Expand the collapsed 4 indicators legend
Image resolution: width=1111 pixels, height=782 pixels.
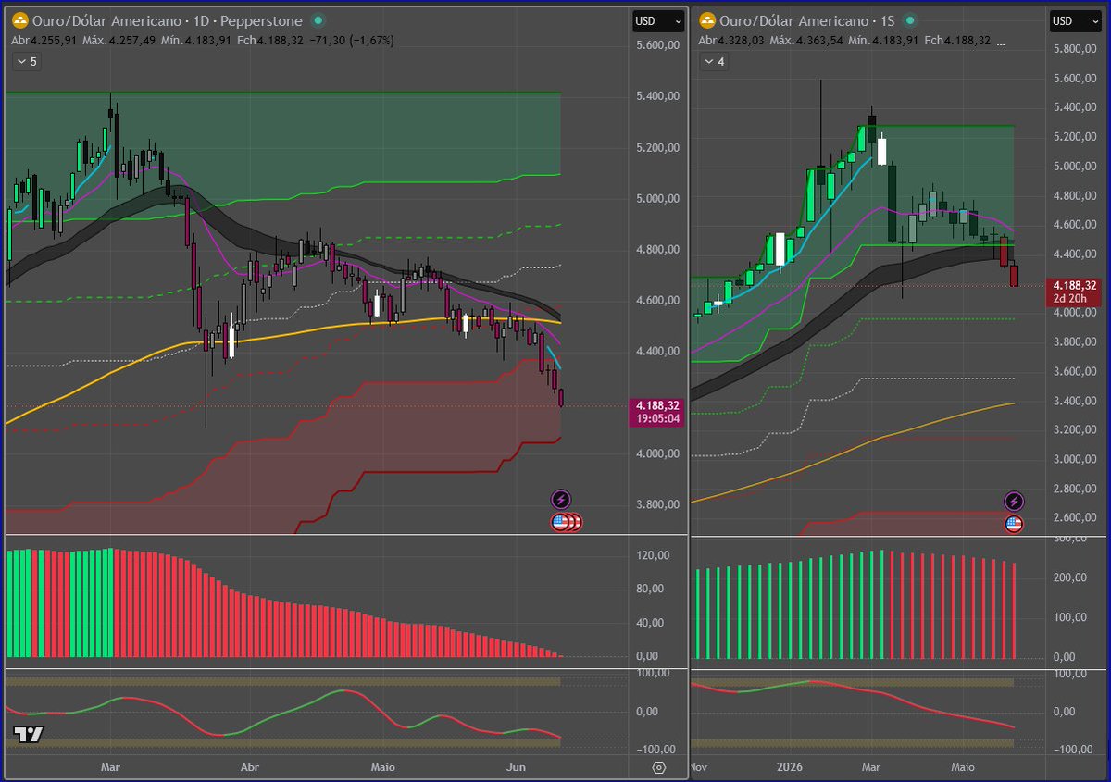(714, 61)
